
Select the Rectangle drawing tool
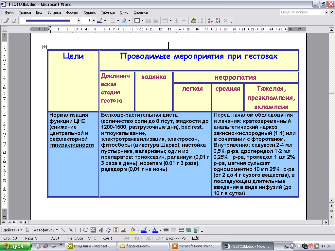(x=78, y=230)
